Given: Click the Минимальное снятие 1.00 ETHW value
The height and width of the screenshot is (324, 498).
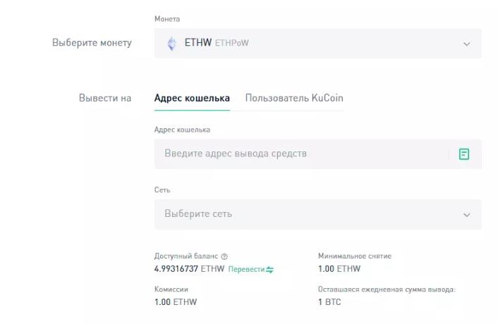Looking at the screenshot, I should pyautogui.click(x=339, y=269).
